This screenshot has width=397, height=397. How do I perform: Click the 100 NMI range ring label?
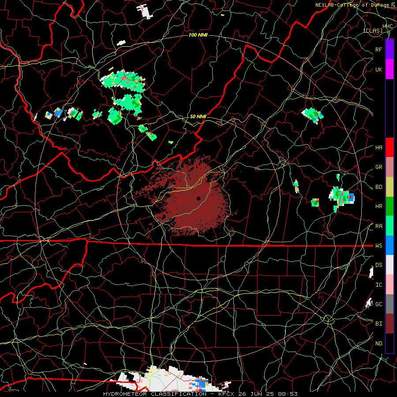pos(198,35)
